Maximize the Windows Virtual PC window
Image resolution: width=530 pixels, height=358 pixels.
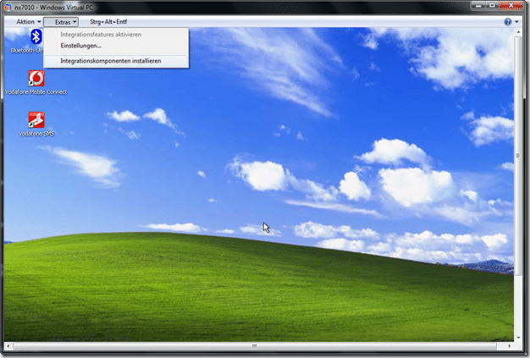(492, 6)
